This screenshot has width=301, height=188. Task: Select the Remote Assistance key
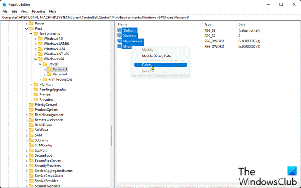[x=49, y=120]
